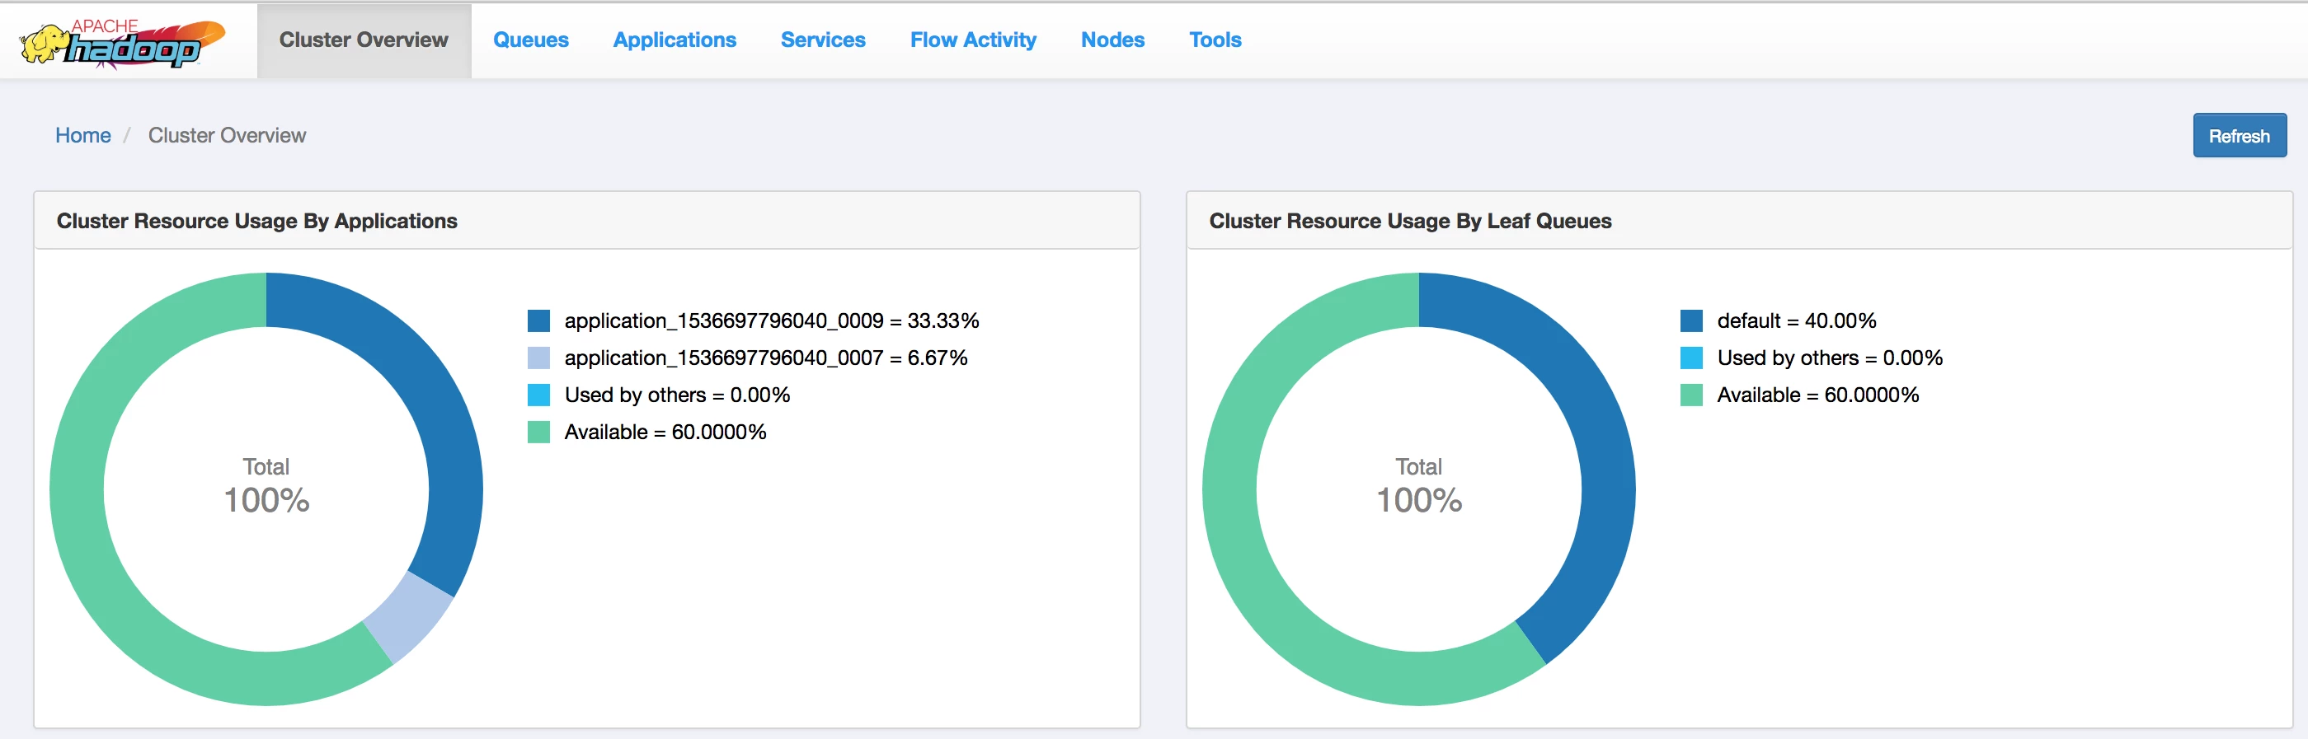Click the dark blue application_0009 donut segment

click(x=430, y=394)
